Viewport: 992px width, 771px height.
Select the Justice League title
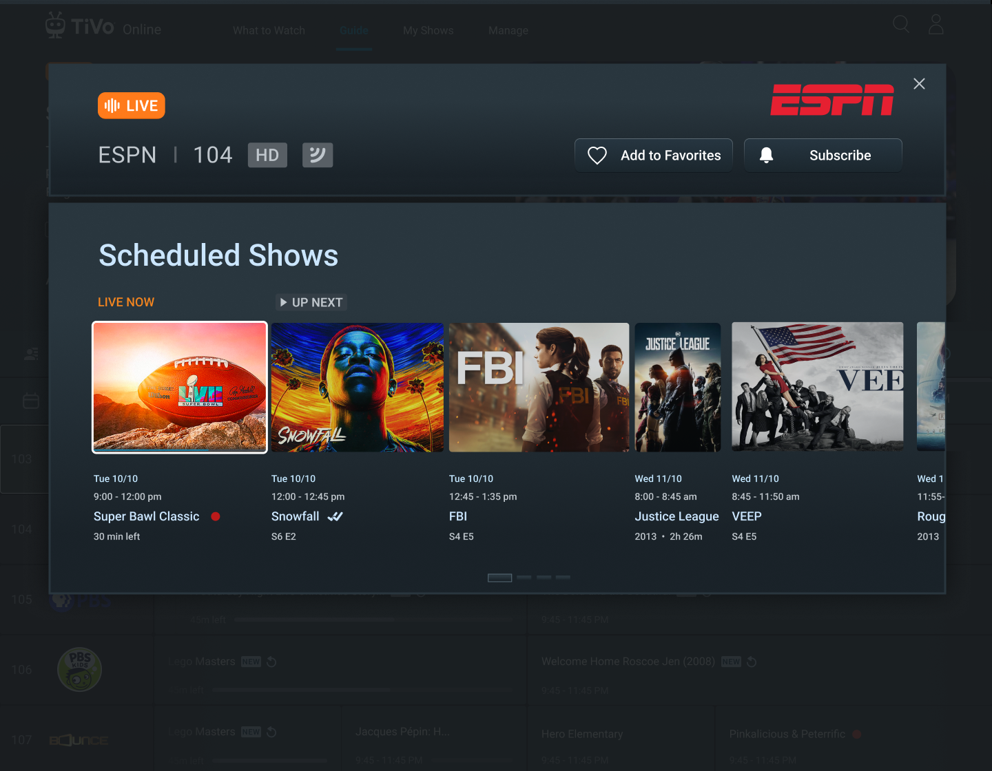tap(677, 516)
